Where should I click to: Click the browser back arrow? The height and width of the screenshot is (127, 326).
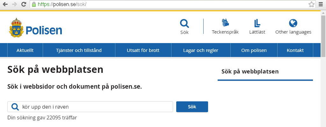point(5,4)
